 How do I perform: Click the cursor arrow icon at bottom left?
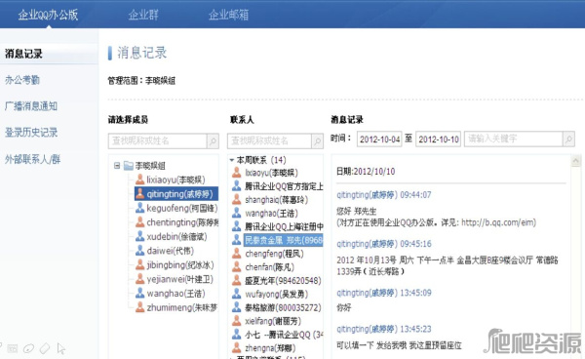point(61,348)
